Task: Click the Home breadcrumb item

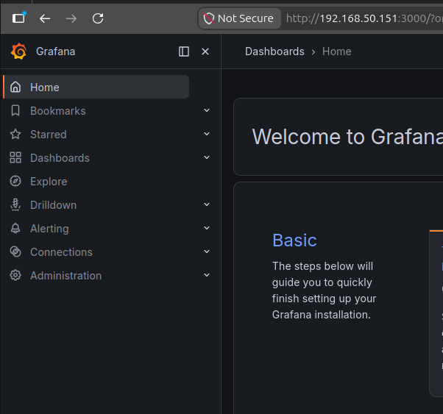Action: [337, 51]
